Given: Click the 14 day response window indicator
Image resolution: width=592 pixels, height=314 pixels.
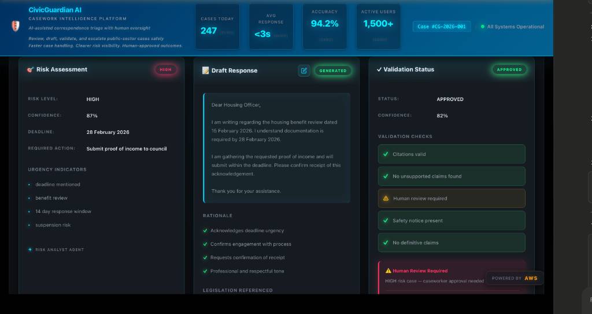Looking at the screenshot, I should click(63, 211).
